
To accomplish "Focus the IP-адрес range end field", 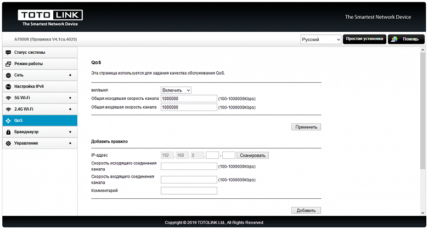I will [x=229, y=156].
